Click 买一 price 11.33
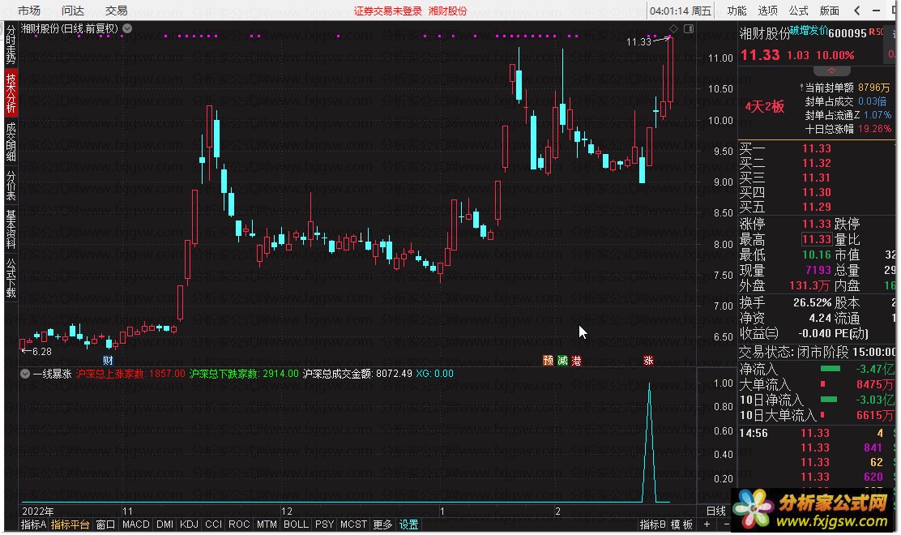901x535 pixels. coord(817,149)
